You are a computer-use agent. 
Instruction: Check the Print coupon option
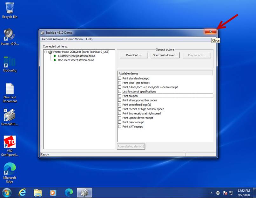(x=120, y=96)
